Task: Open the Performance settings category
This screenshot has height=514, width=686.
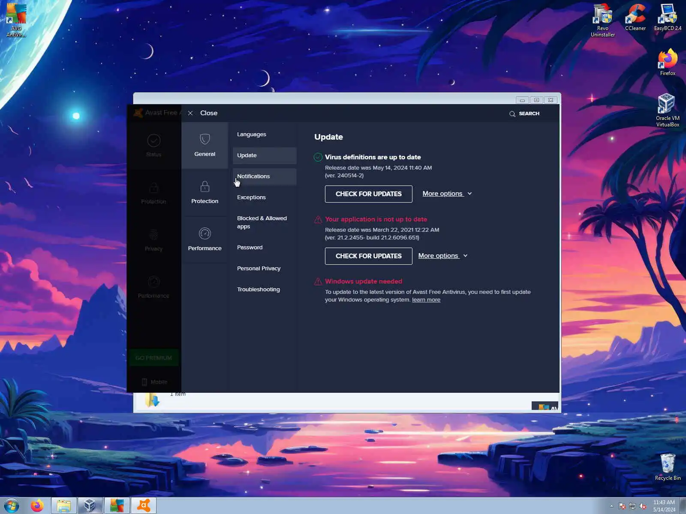Action: [x=205, y=239]
